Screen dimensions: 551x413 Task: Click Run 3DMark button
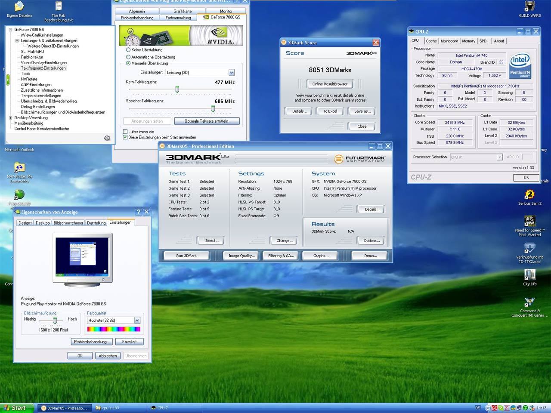[186, 256]
